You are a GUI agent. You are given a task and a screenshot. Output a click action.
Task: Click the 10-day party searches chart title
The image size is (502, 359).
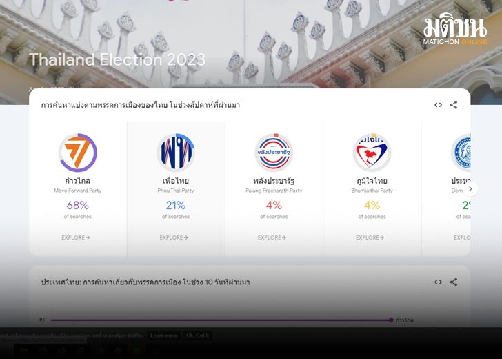[145, 282]
